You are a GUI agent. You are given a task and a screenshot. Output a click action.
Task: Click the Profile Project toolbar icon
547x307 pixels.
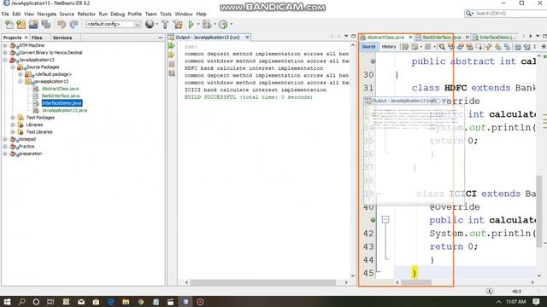pos(223,25)
